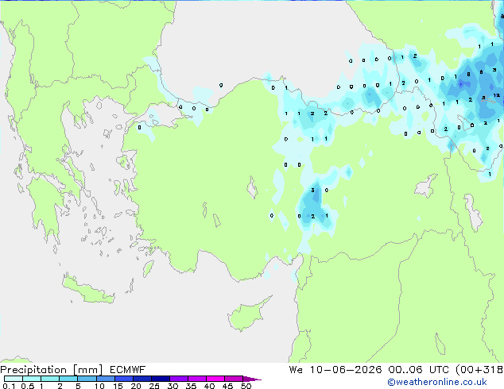
Task: Click the ECMWF model label
Action: (x=128, y=370)
